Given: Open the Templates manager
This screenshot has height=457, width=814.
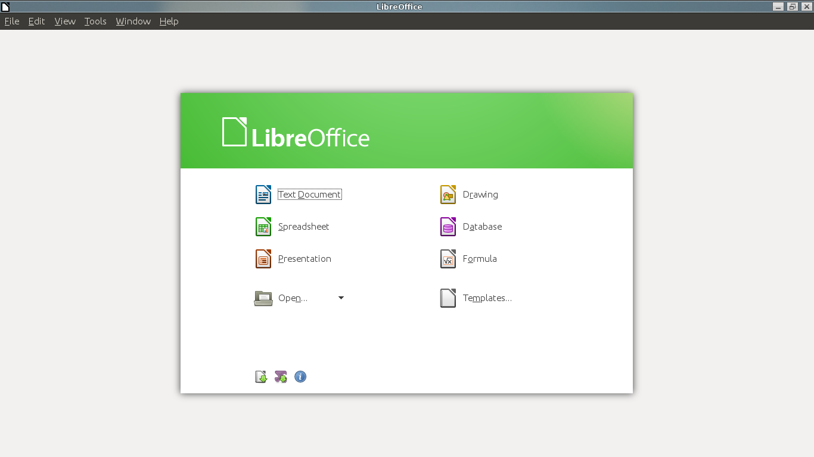Looking at the screenshot, I should (487, 298).
